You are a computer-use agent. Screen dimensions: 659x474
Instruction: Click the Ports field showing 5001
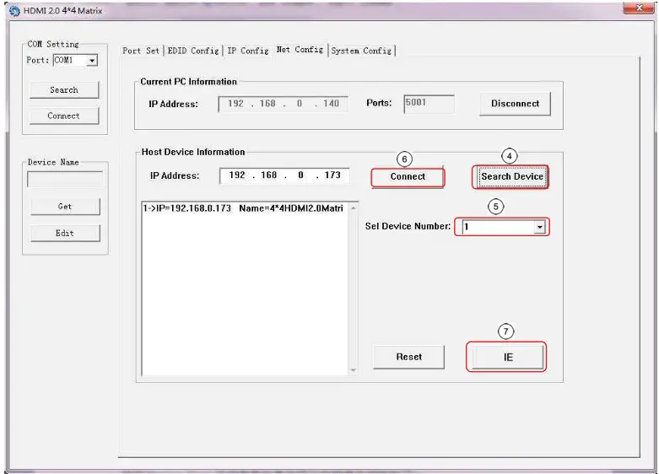coord(429,104)
